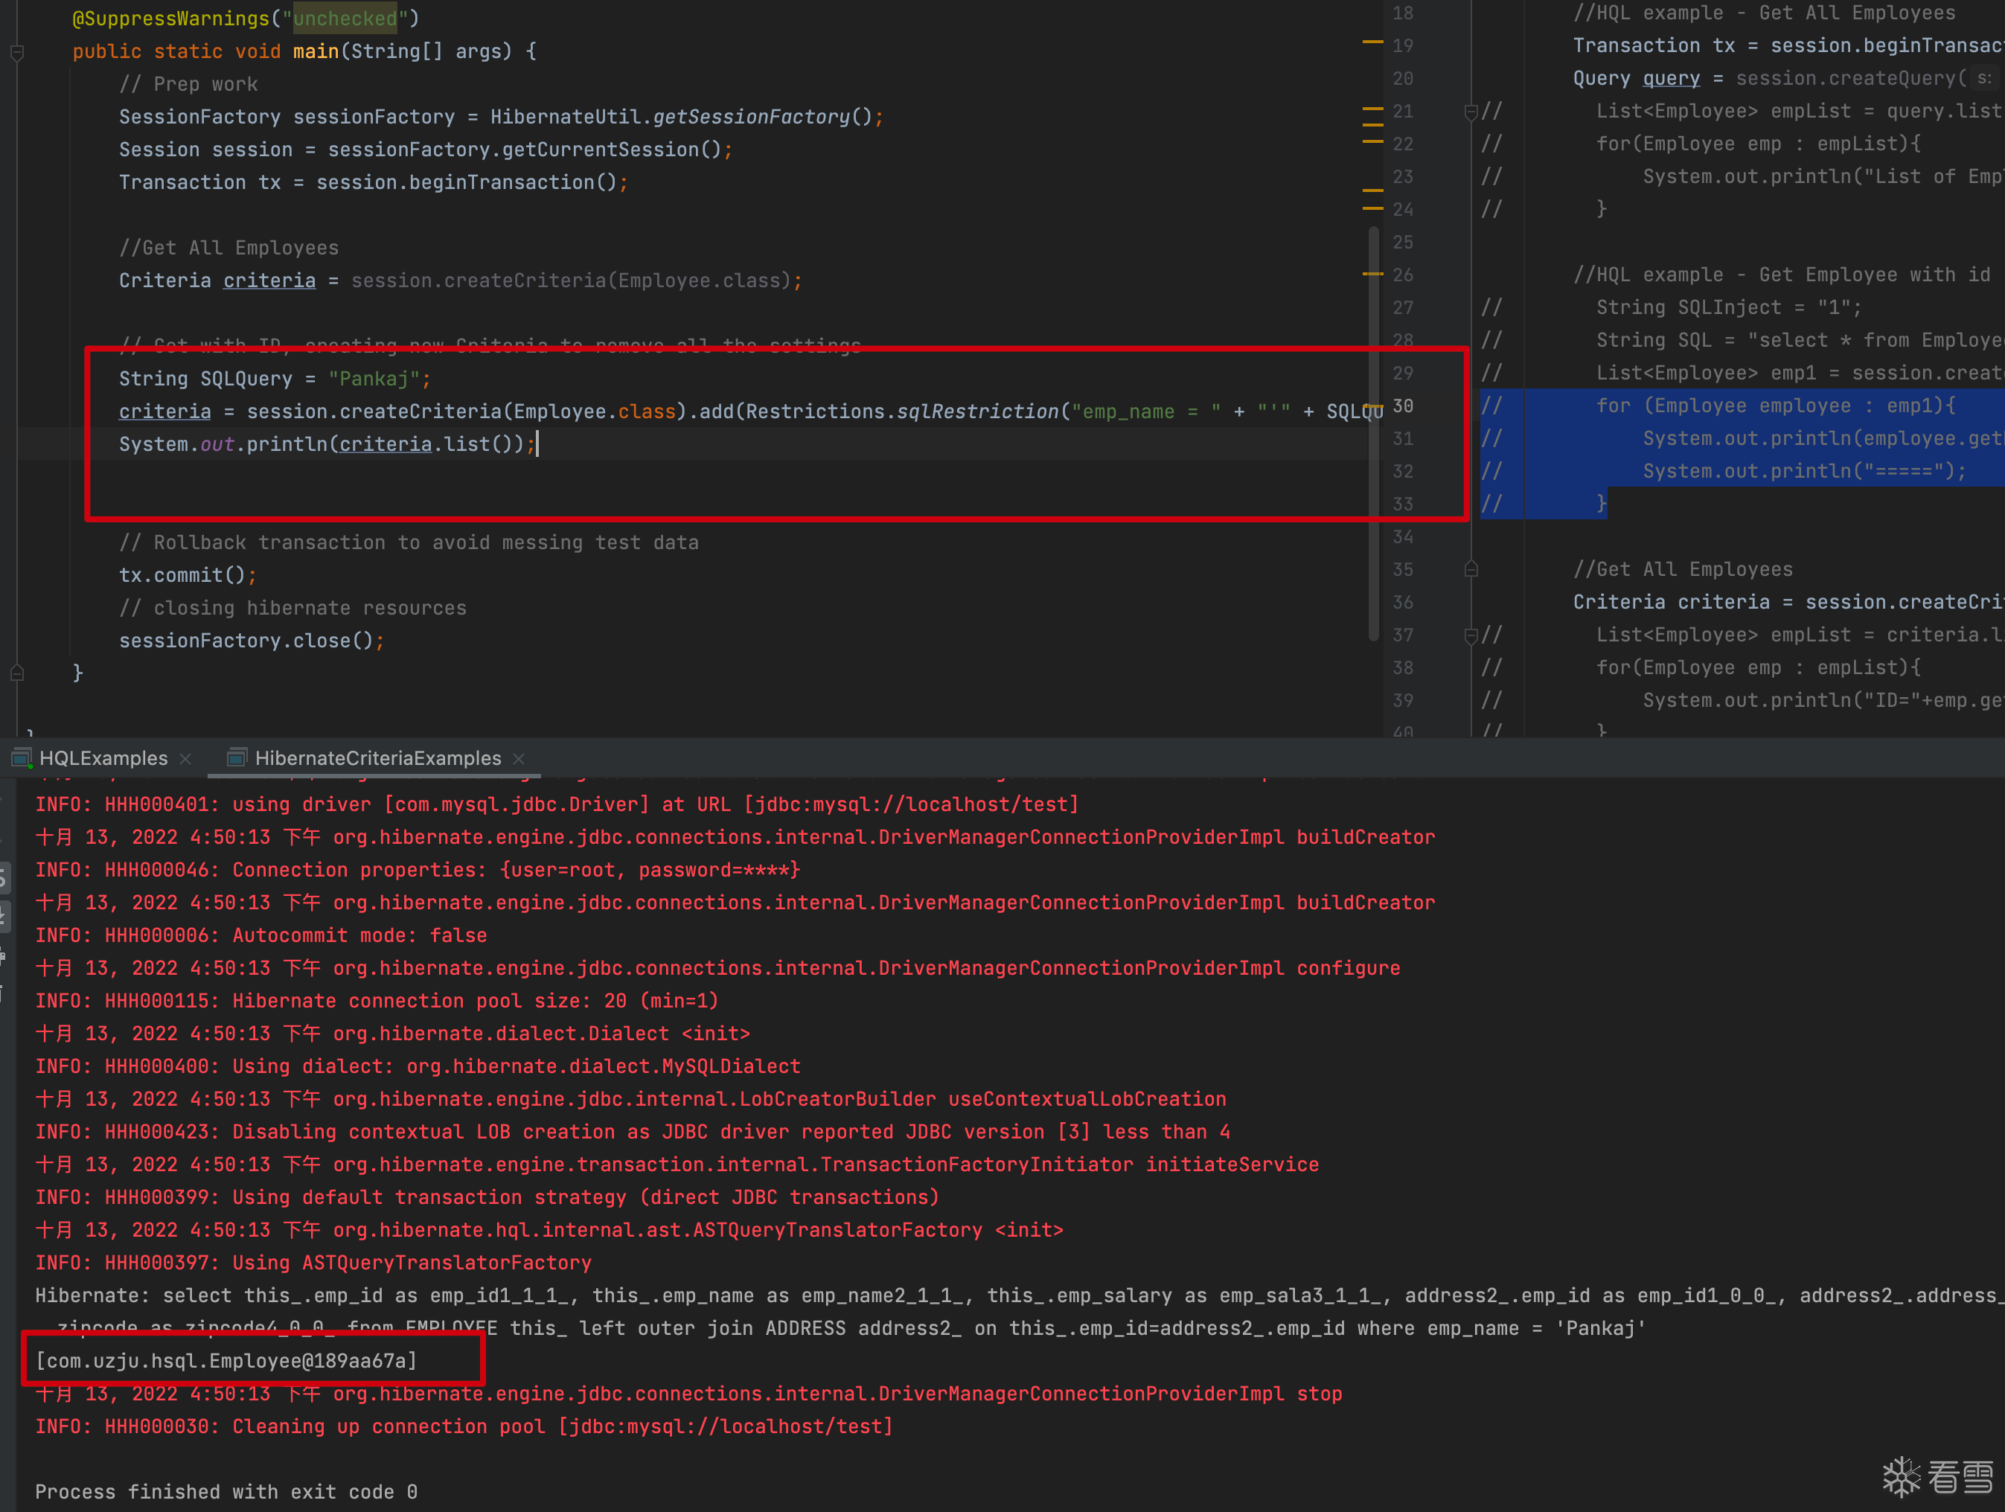Switch to the HQLExamples run tab

click(x=103, y=759)
